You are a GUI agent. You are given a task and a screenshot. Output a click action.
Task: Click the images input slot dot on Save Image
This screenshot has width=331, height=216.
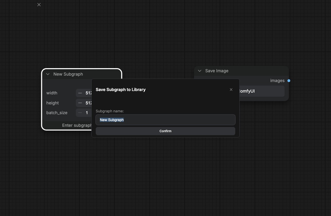[289, 80]
